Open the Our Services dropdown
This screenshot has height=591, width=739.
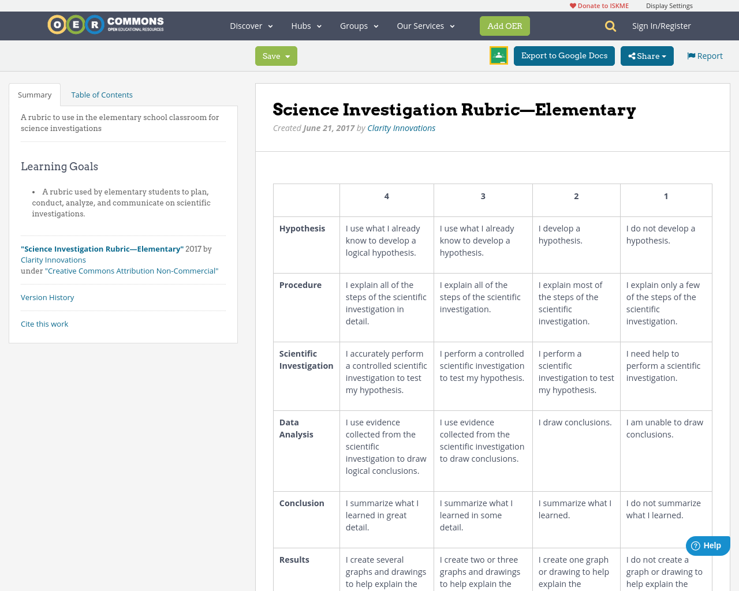point(424,25)
